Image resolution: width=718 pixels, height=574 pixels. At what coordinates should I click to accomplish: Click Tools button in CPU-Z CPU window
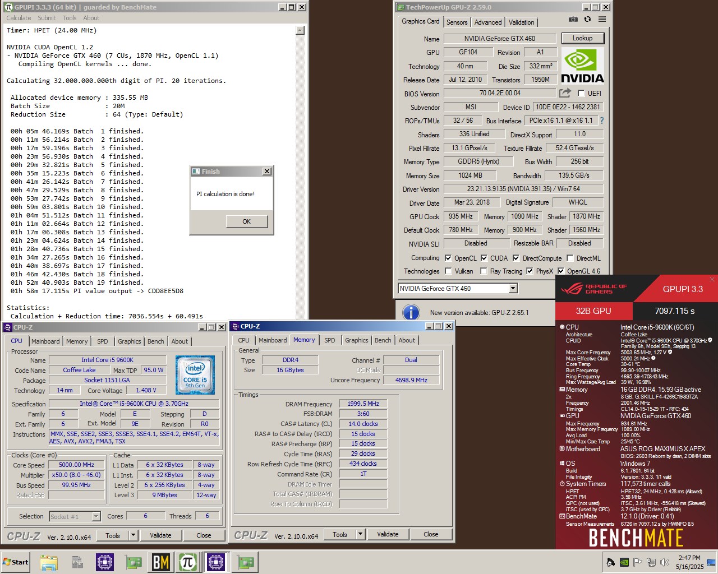(113, 535)
